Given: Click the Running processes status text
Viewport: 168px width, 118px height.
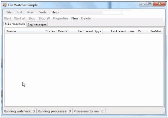Looking at the screenshot, I should (x=54, y=111).
